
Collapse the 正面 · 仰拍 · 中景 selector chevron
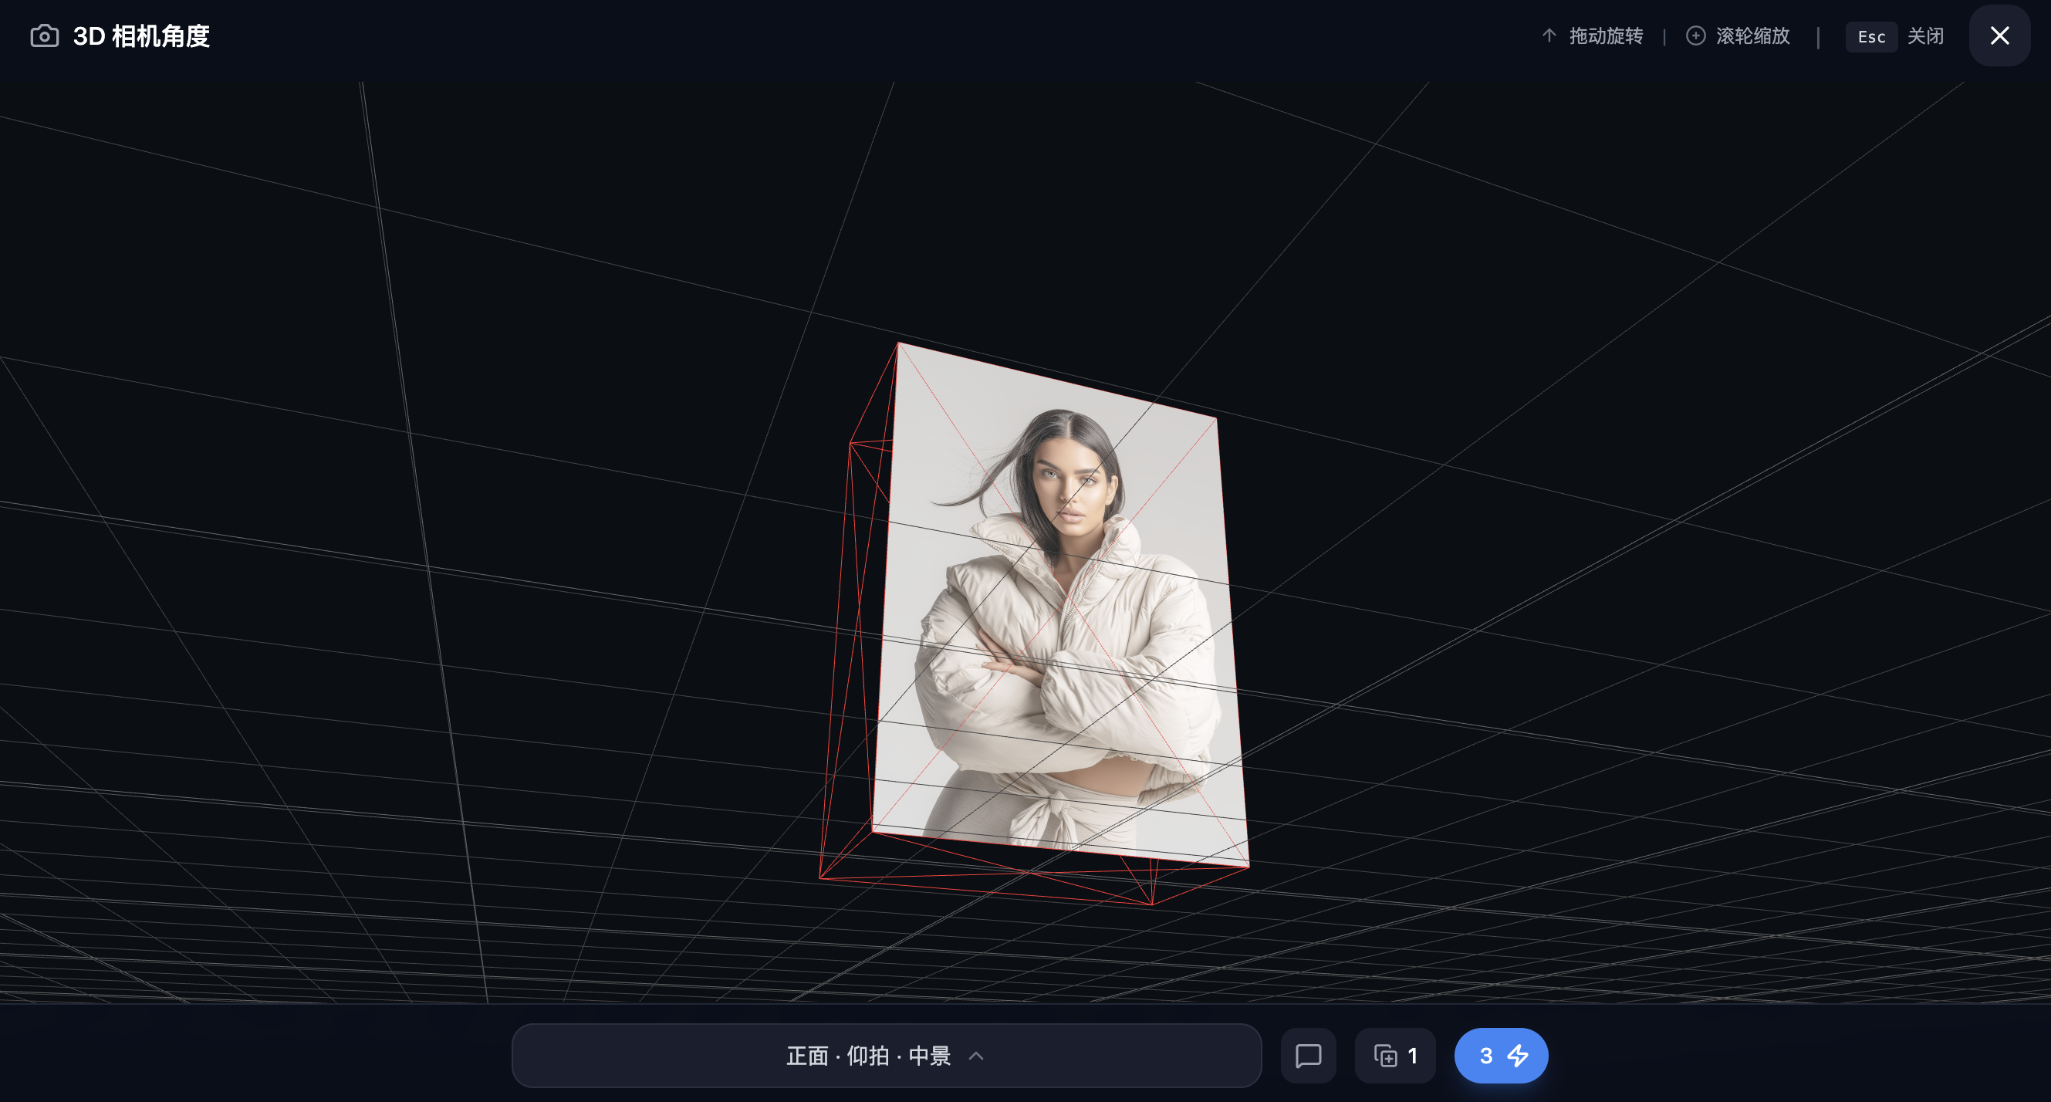[x=975, y=1056]
